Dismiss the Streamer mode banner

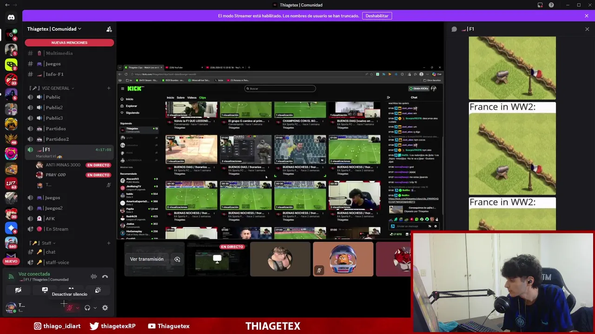coord(587,16)
